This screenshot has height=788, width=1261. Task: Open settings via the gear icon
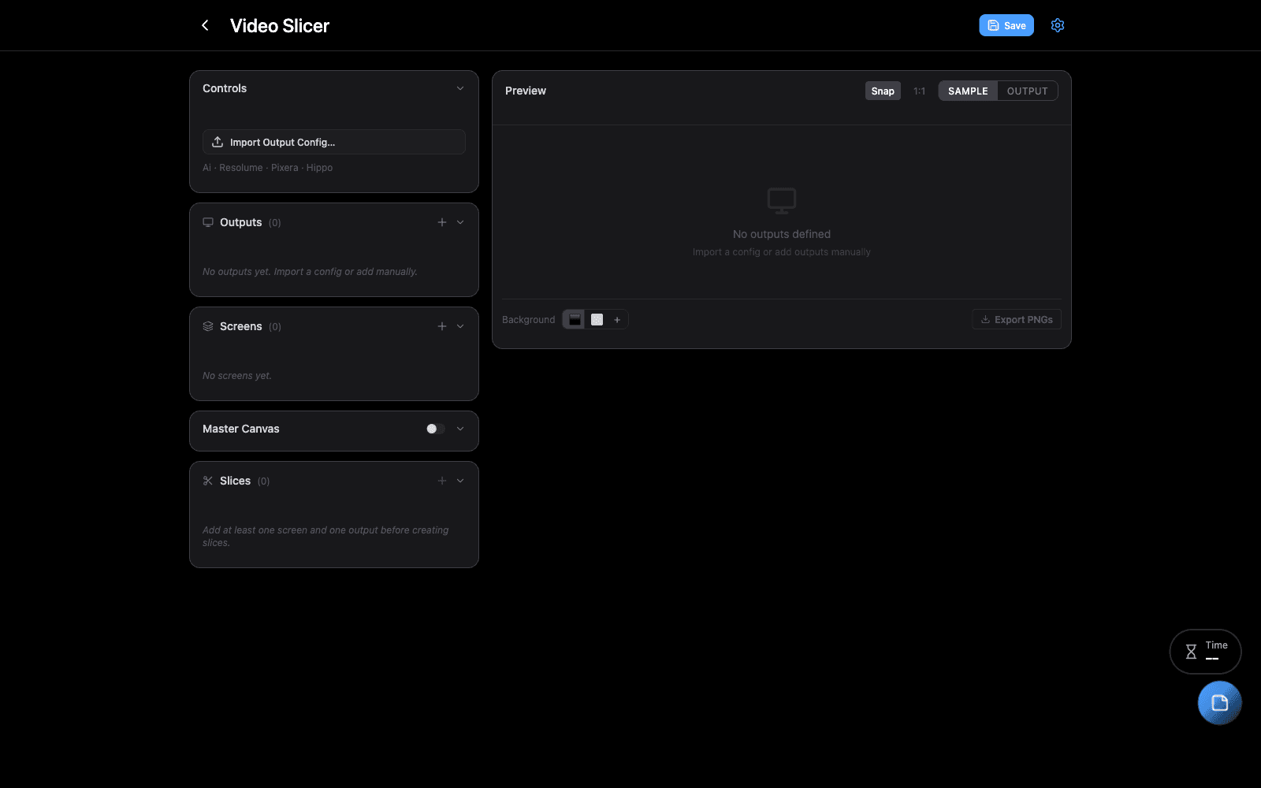[x=1058, y=25]
